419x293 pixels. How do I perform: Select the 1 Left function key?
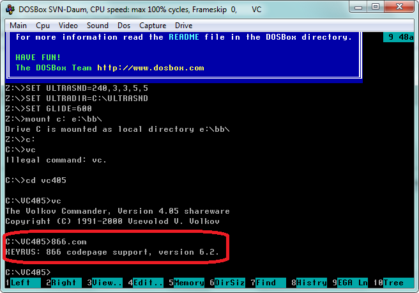tap(23, 283)
